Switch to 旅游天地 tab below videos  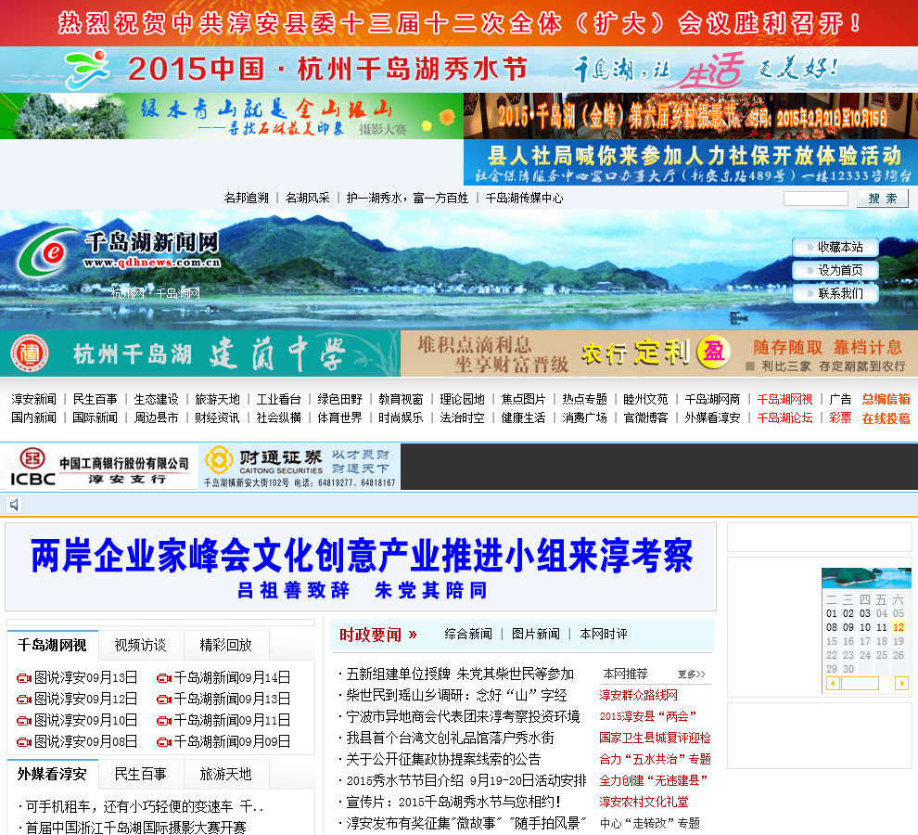226,774
